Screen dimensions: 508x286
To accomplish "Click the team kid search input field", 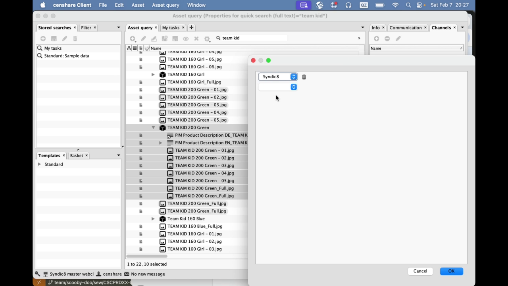I will coord(253,38).
